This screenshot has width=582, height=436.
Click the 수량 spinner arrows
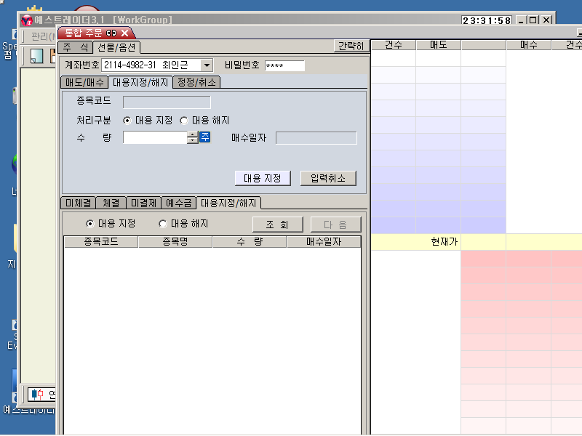(192, 137)
